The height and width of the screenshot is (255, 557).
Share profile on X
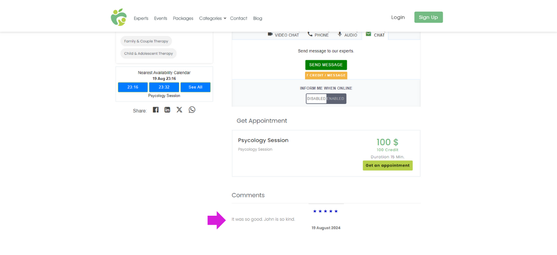click(179, 110)
